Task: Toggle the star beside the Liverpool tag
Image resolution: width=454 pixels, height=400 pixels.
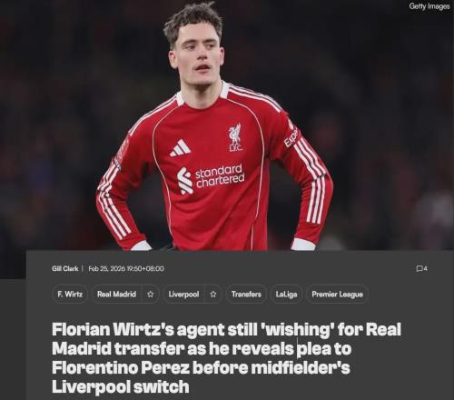Action: point(213,295)
